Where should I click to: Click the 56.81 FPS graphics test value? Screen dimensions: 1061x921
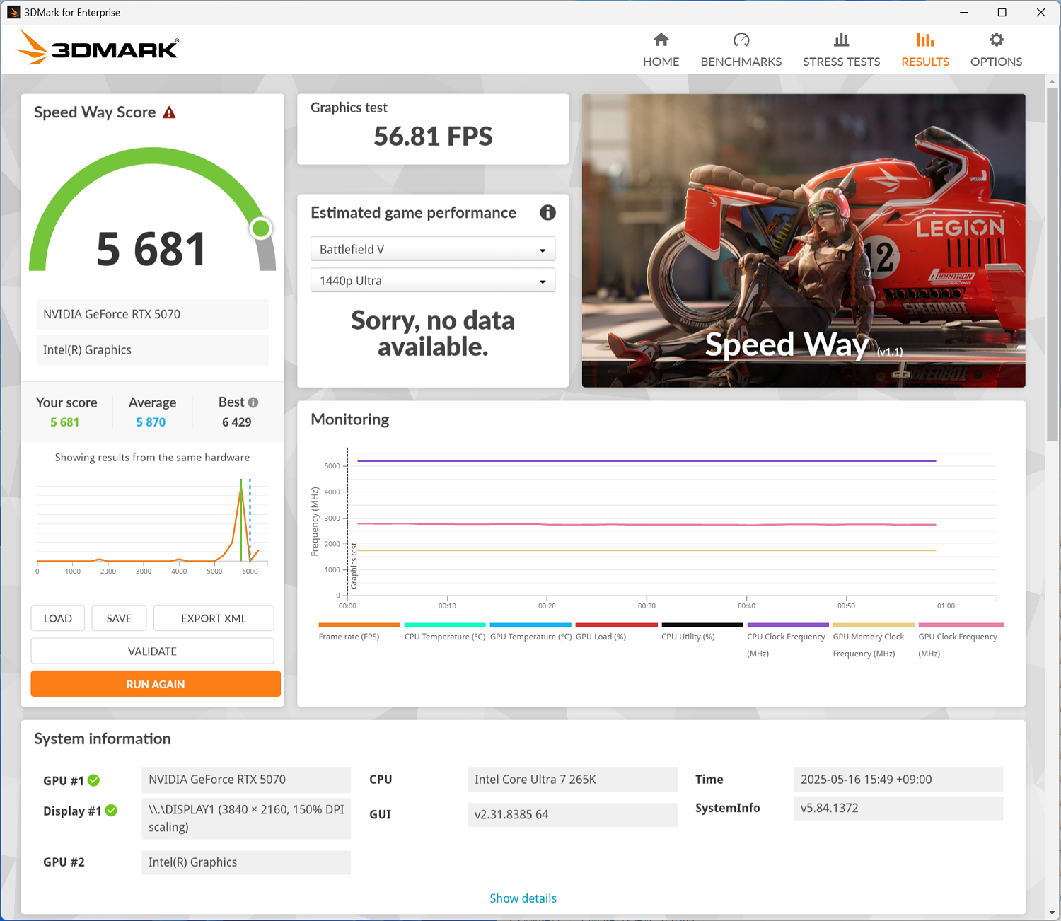click(433, 136)
